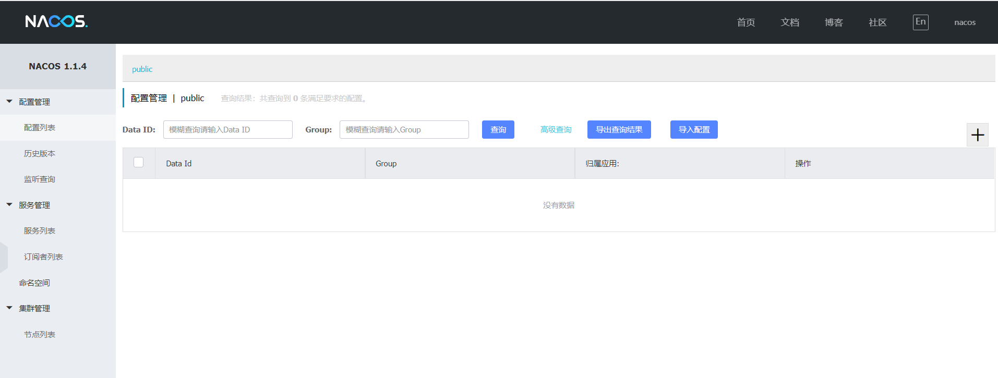Screen dimensions: 998x378
Task: Toggle the select-all checkbox in table header
Action: click(x=139, y=162)
